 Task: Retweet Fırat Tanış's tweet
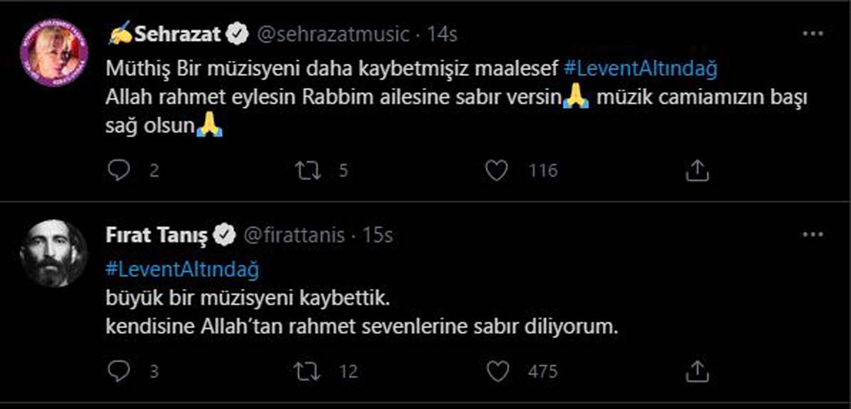tap(306, 370)
